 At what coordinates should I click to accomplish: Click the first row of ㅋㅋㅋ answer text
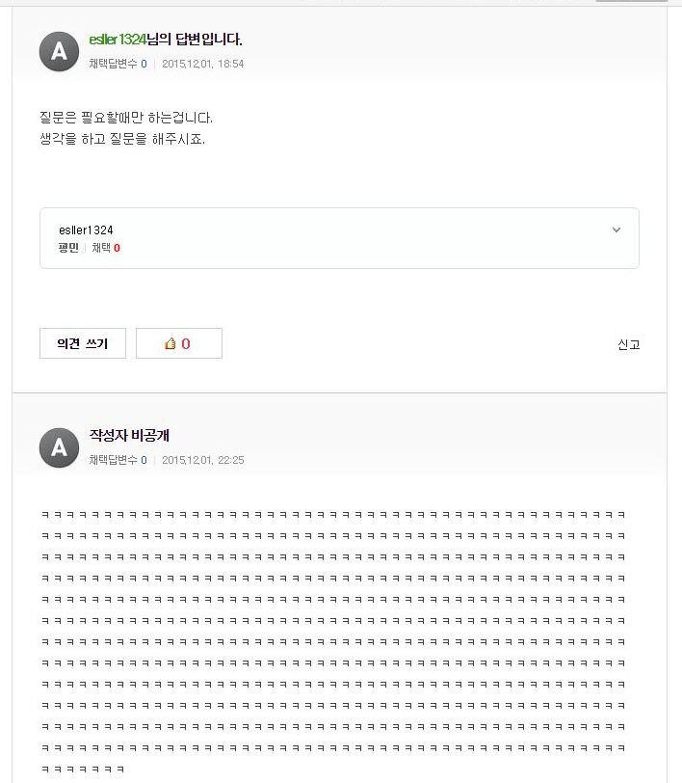pyautogui.click(x=333, y=514)
